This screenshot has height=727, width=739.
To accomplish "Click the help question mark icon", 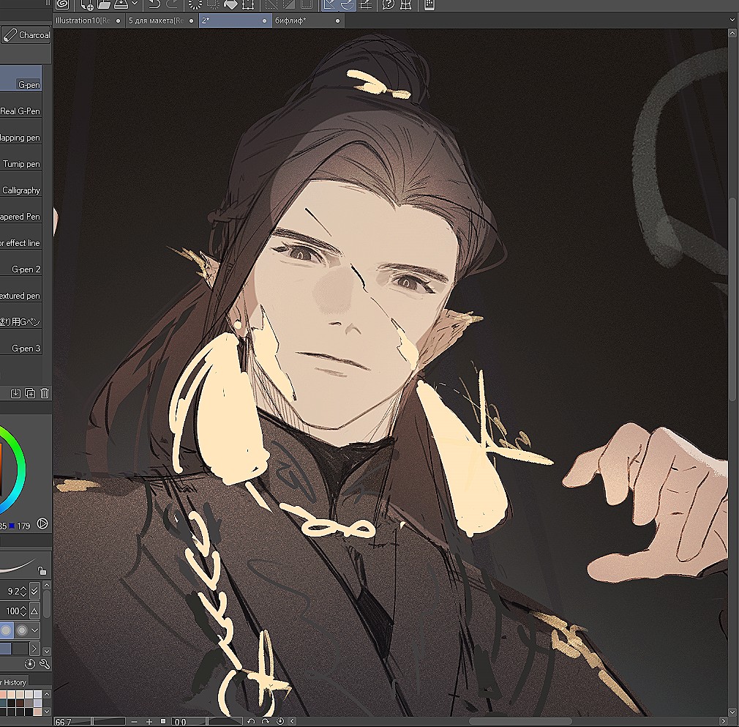I will pos(388,4).
